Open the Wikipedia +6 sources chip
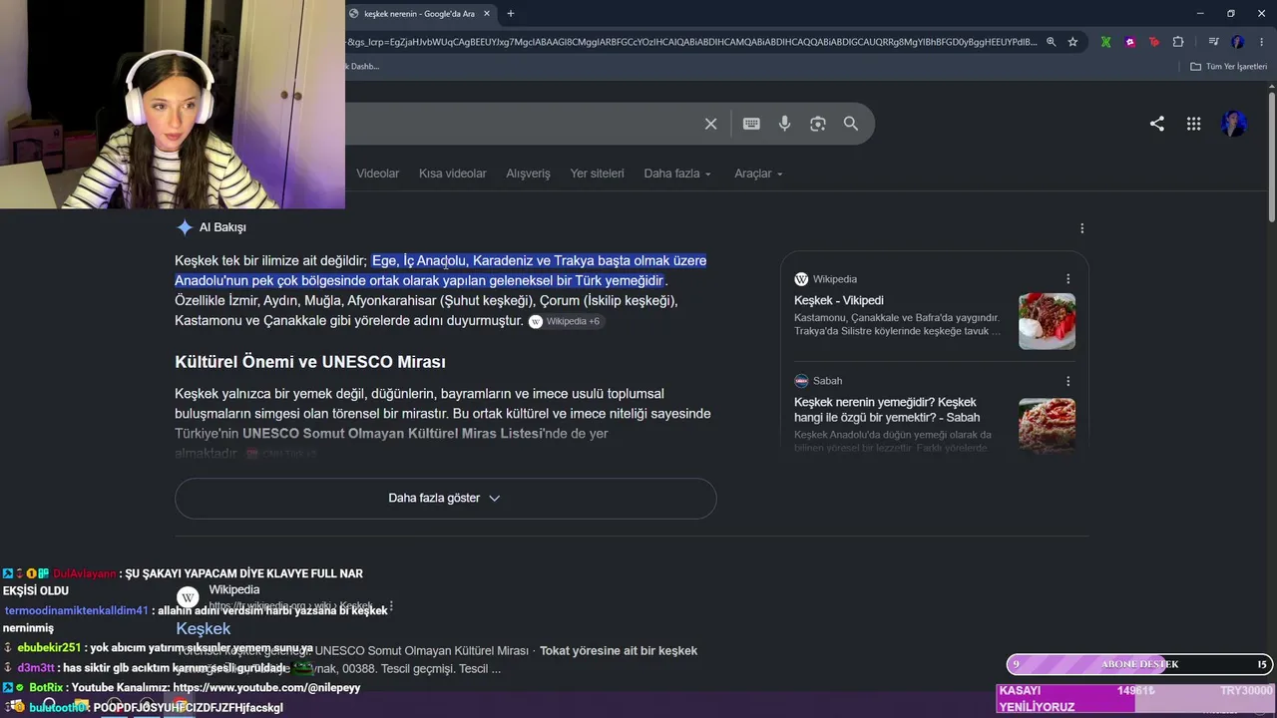1277x718 pixels. pos(566,321)
